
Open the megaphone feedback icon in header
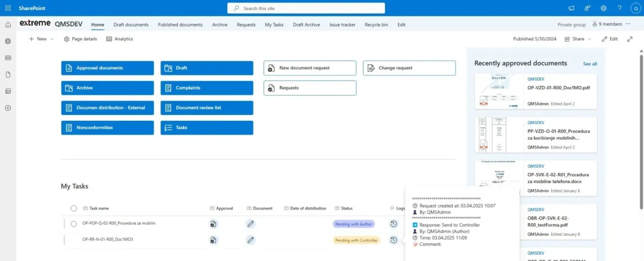point(571,8)
